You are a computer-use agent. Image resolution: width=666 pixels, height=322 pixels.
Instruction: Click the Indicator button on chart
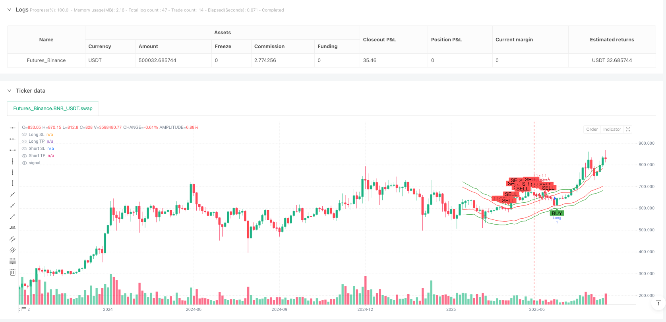[x=612, y=129]
